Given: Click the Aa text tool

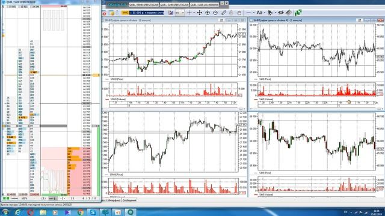Looking at the screenshot, I should tap(259, 13).
